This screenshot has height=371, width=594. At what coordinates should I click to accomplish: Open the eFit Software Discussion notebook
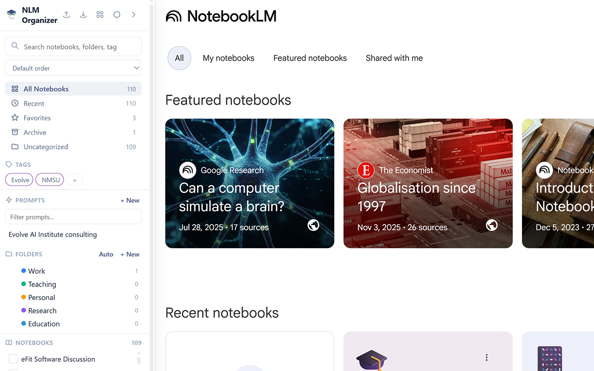[58, 359]
